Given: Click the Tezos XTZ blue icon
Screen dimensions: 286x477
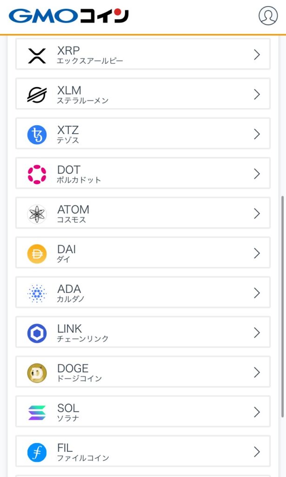Looking at the screenshot, I should (37, 135).
